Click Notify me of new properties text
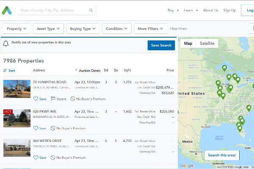 (x=41, y=42)
